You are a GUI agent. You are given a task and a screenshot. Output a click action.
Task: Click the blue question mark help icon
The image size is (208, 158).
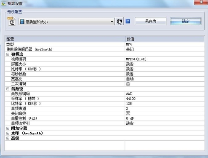(x=128, y=21)
